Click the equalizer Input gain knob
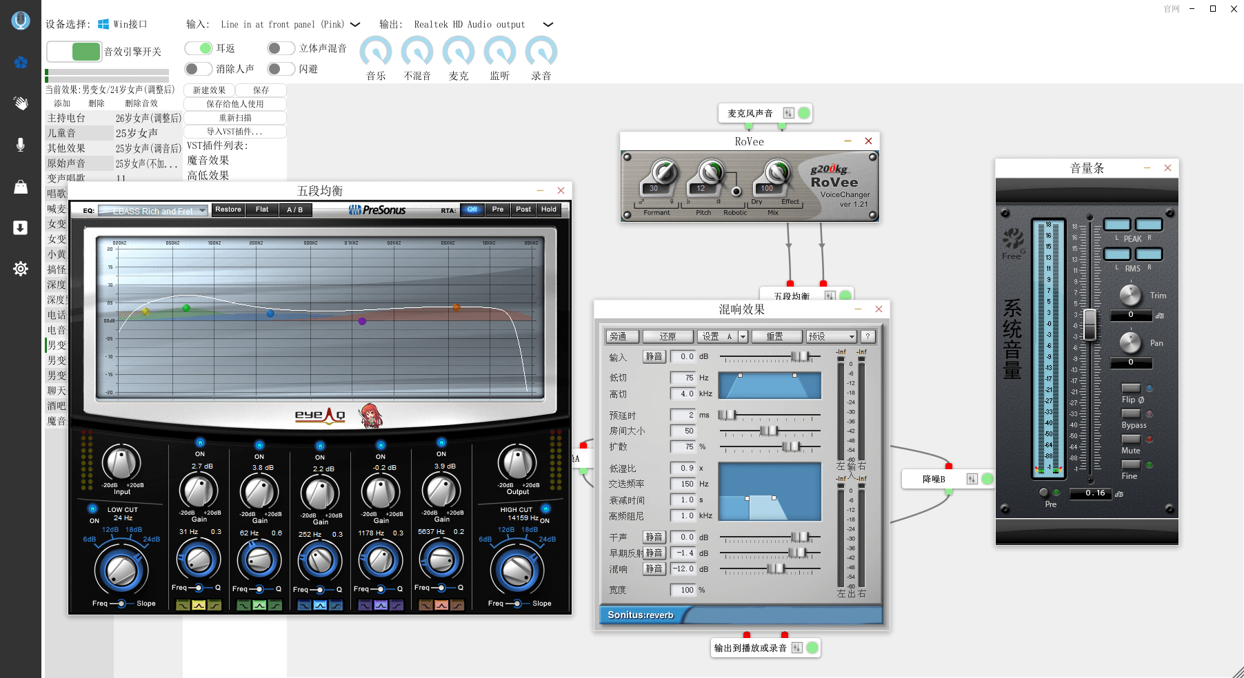 point(121,463)
